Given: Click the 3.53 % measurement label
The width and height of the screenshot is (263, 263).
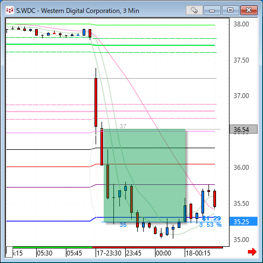Looking at the screenshot, I should [211, 225].
